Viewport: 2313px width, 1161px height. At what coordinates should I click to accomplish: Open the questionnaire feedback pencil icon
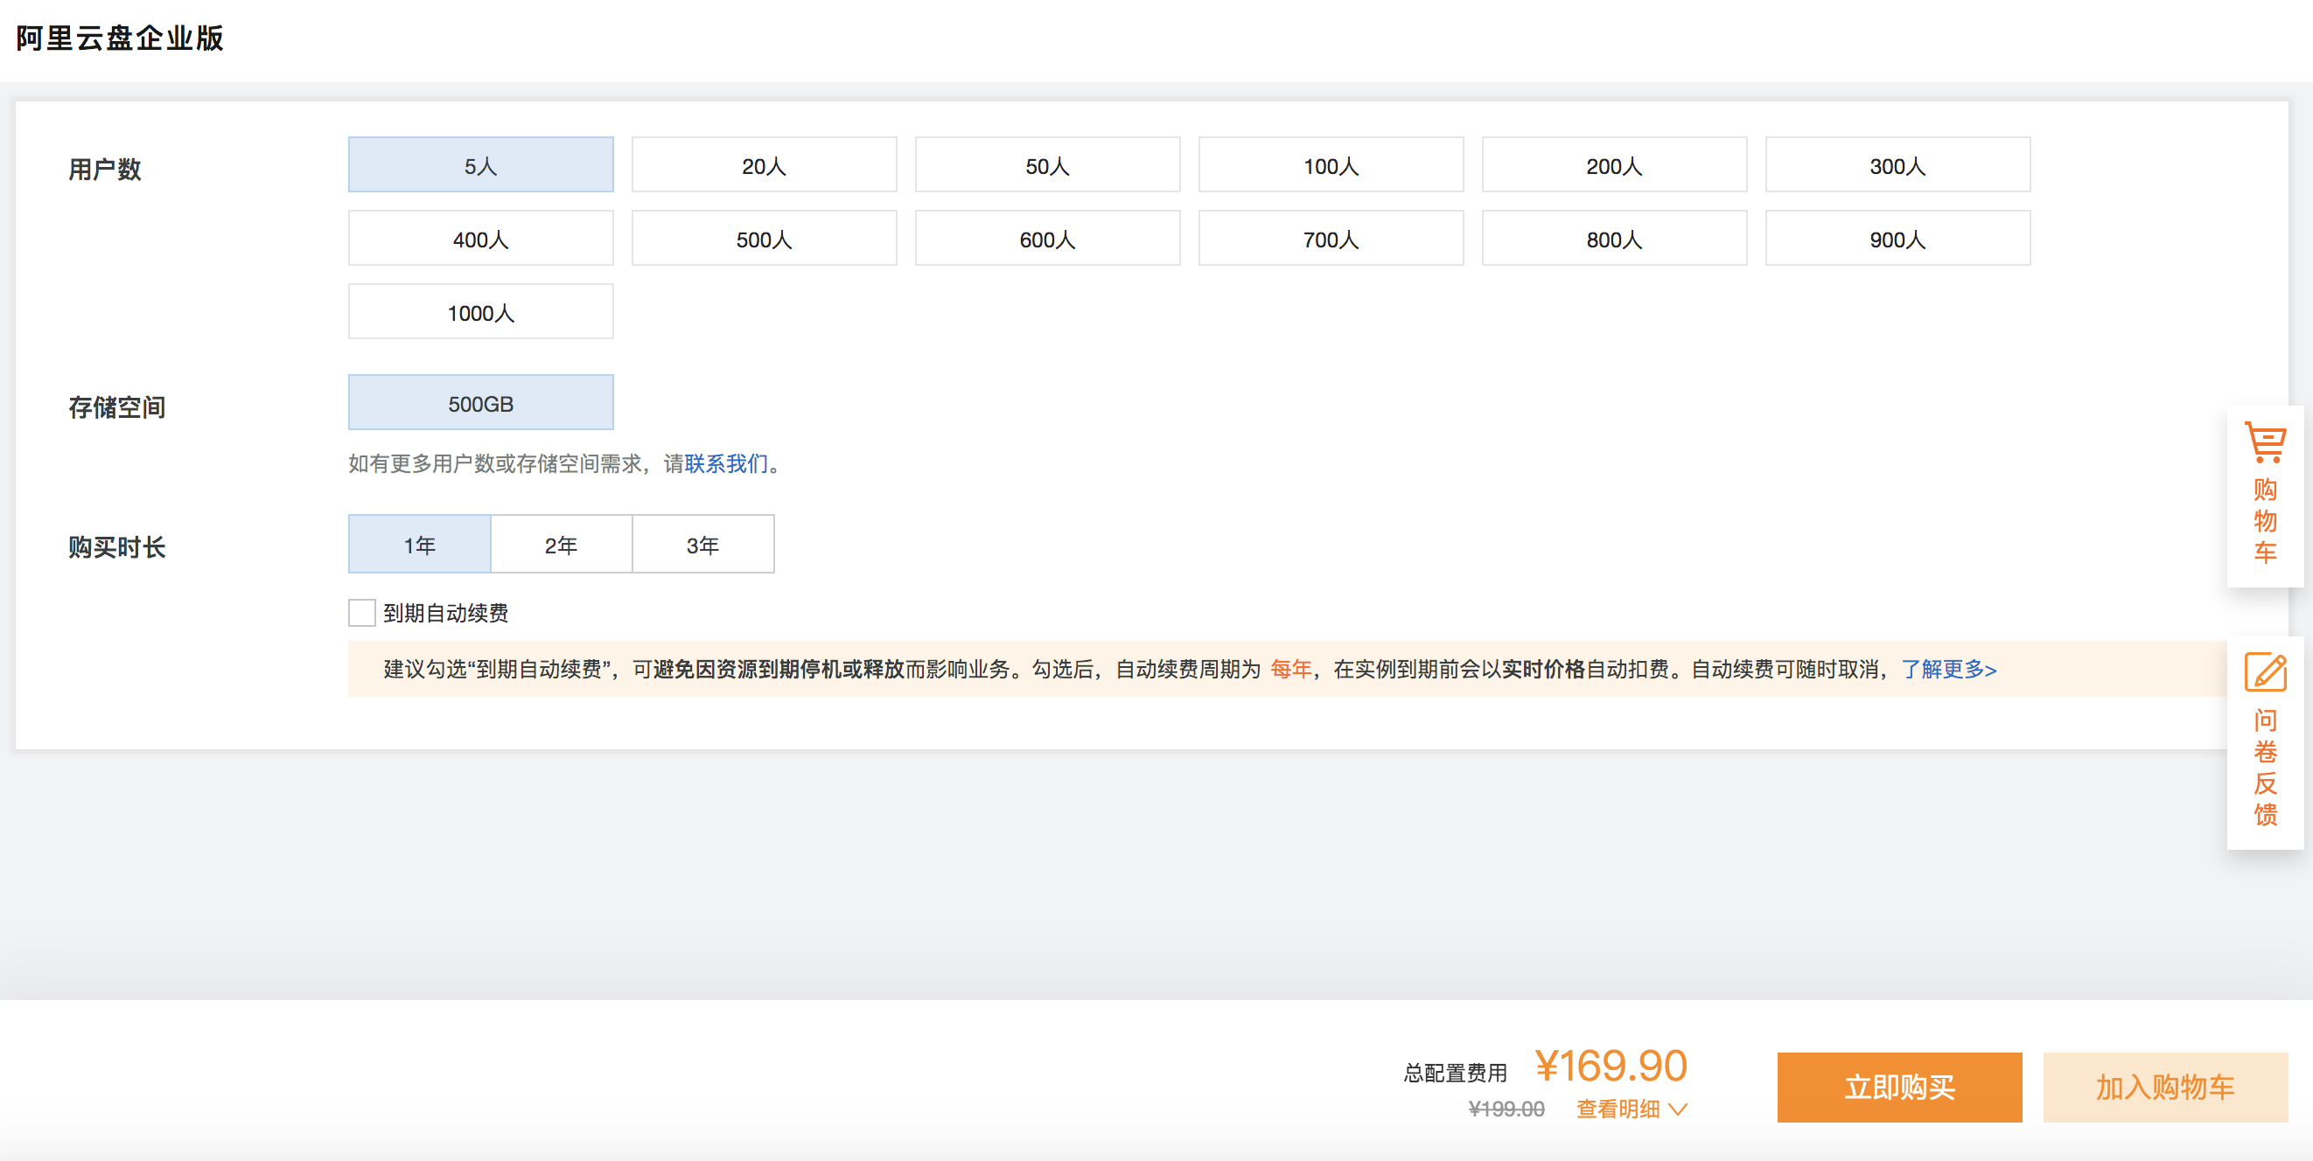pos(2266,672)
